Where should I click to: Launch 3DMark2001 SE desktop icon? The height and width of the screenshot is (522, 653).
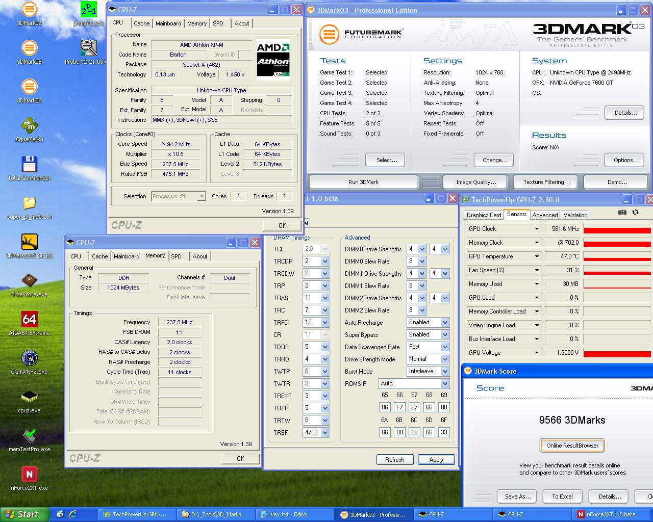[x=29, y=246]
